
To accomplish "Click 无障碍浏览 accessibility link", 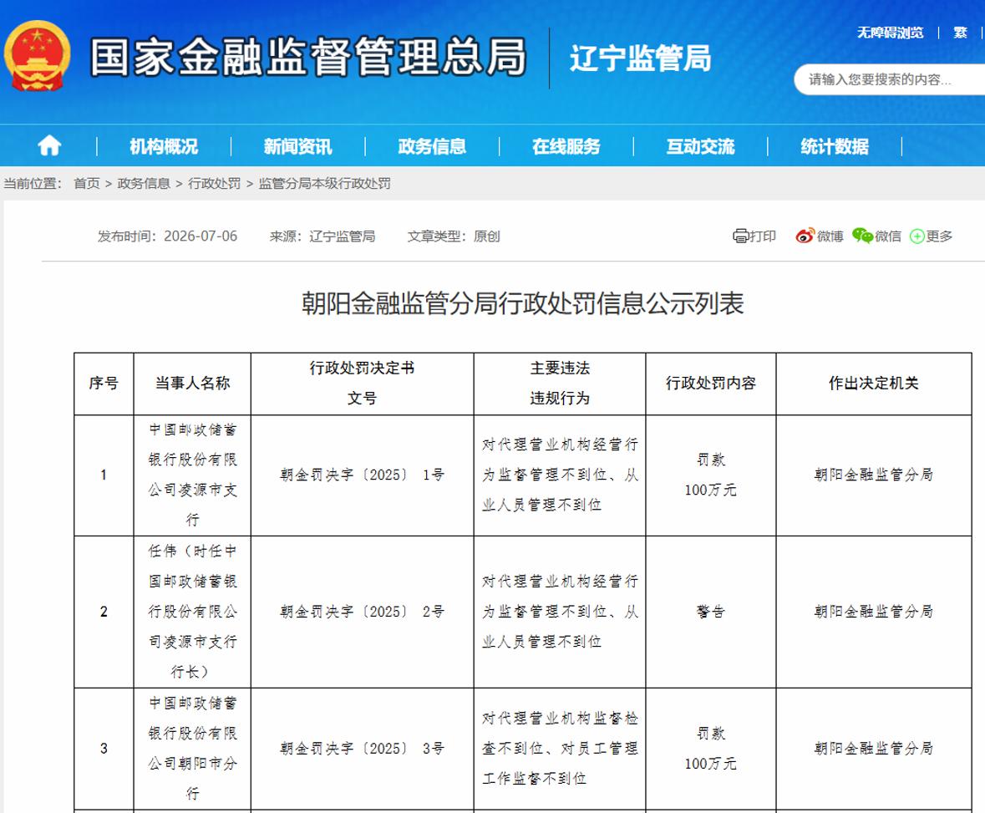I will [x=890, y=33].
